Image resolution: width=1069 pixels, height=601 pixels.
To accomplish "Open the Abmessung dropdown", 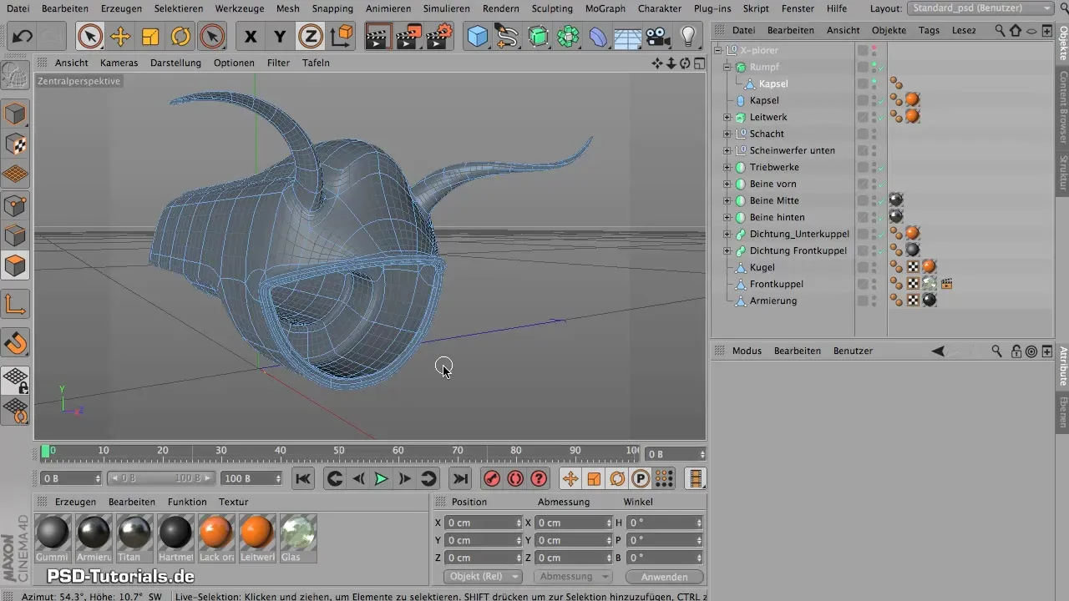I will click(573, 577).
